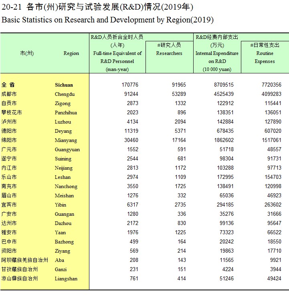
Task: Select Nanchong's personnel value 3550
Action: [x=133, y=186]
